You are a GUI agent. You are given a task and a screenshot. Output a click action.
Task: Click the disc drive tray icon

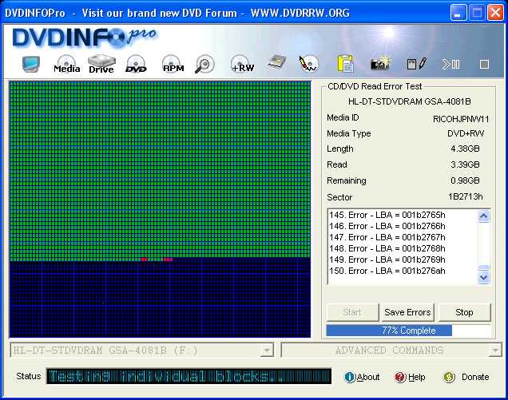pos(277,63)
